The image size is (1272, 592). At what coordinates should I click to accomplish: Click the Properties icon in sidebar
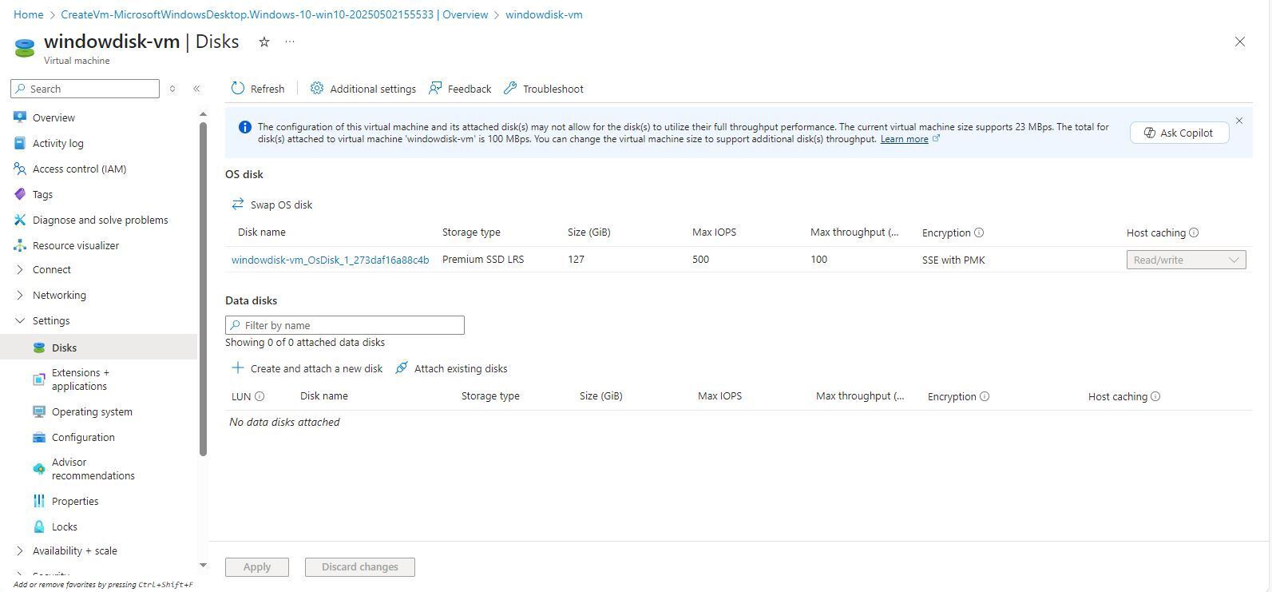(x=39, y=501)
